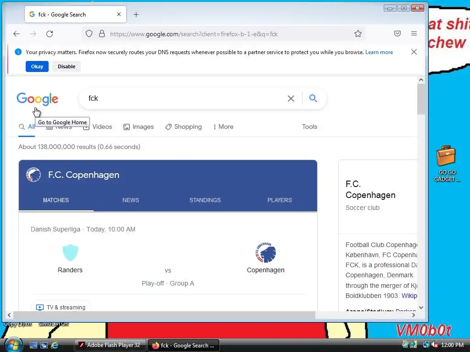Click the magnifier search button
This screenshot has height=352, width=470.
point(313,98)
